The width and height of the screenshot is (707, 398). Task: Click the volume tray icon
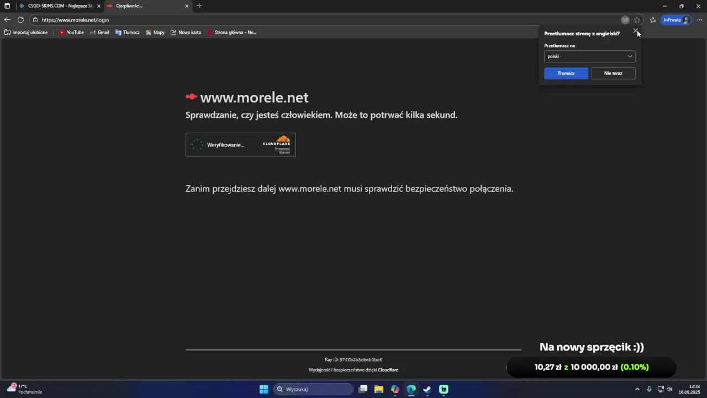669,389
